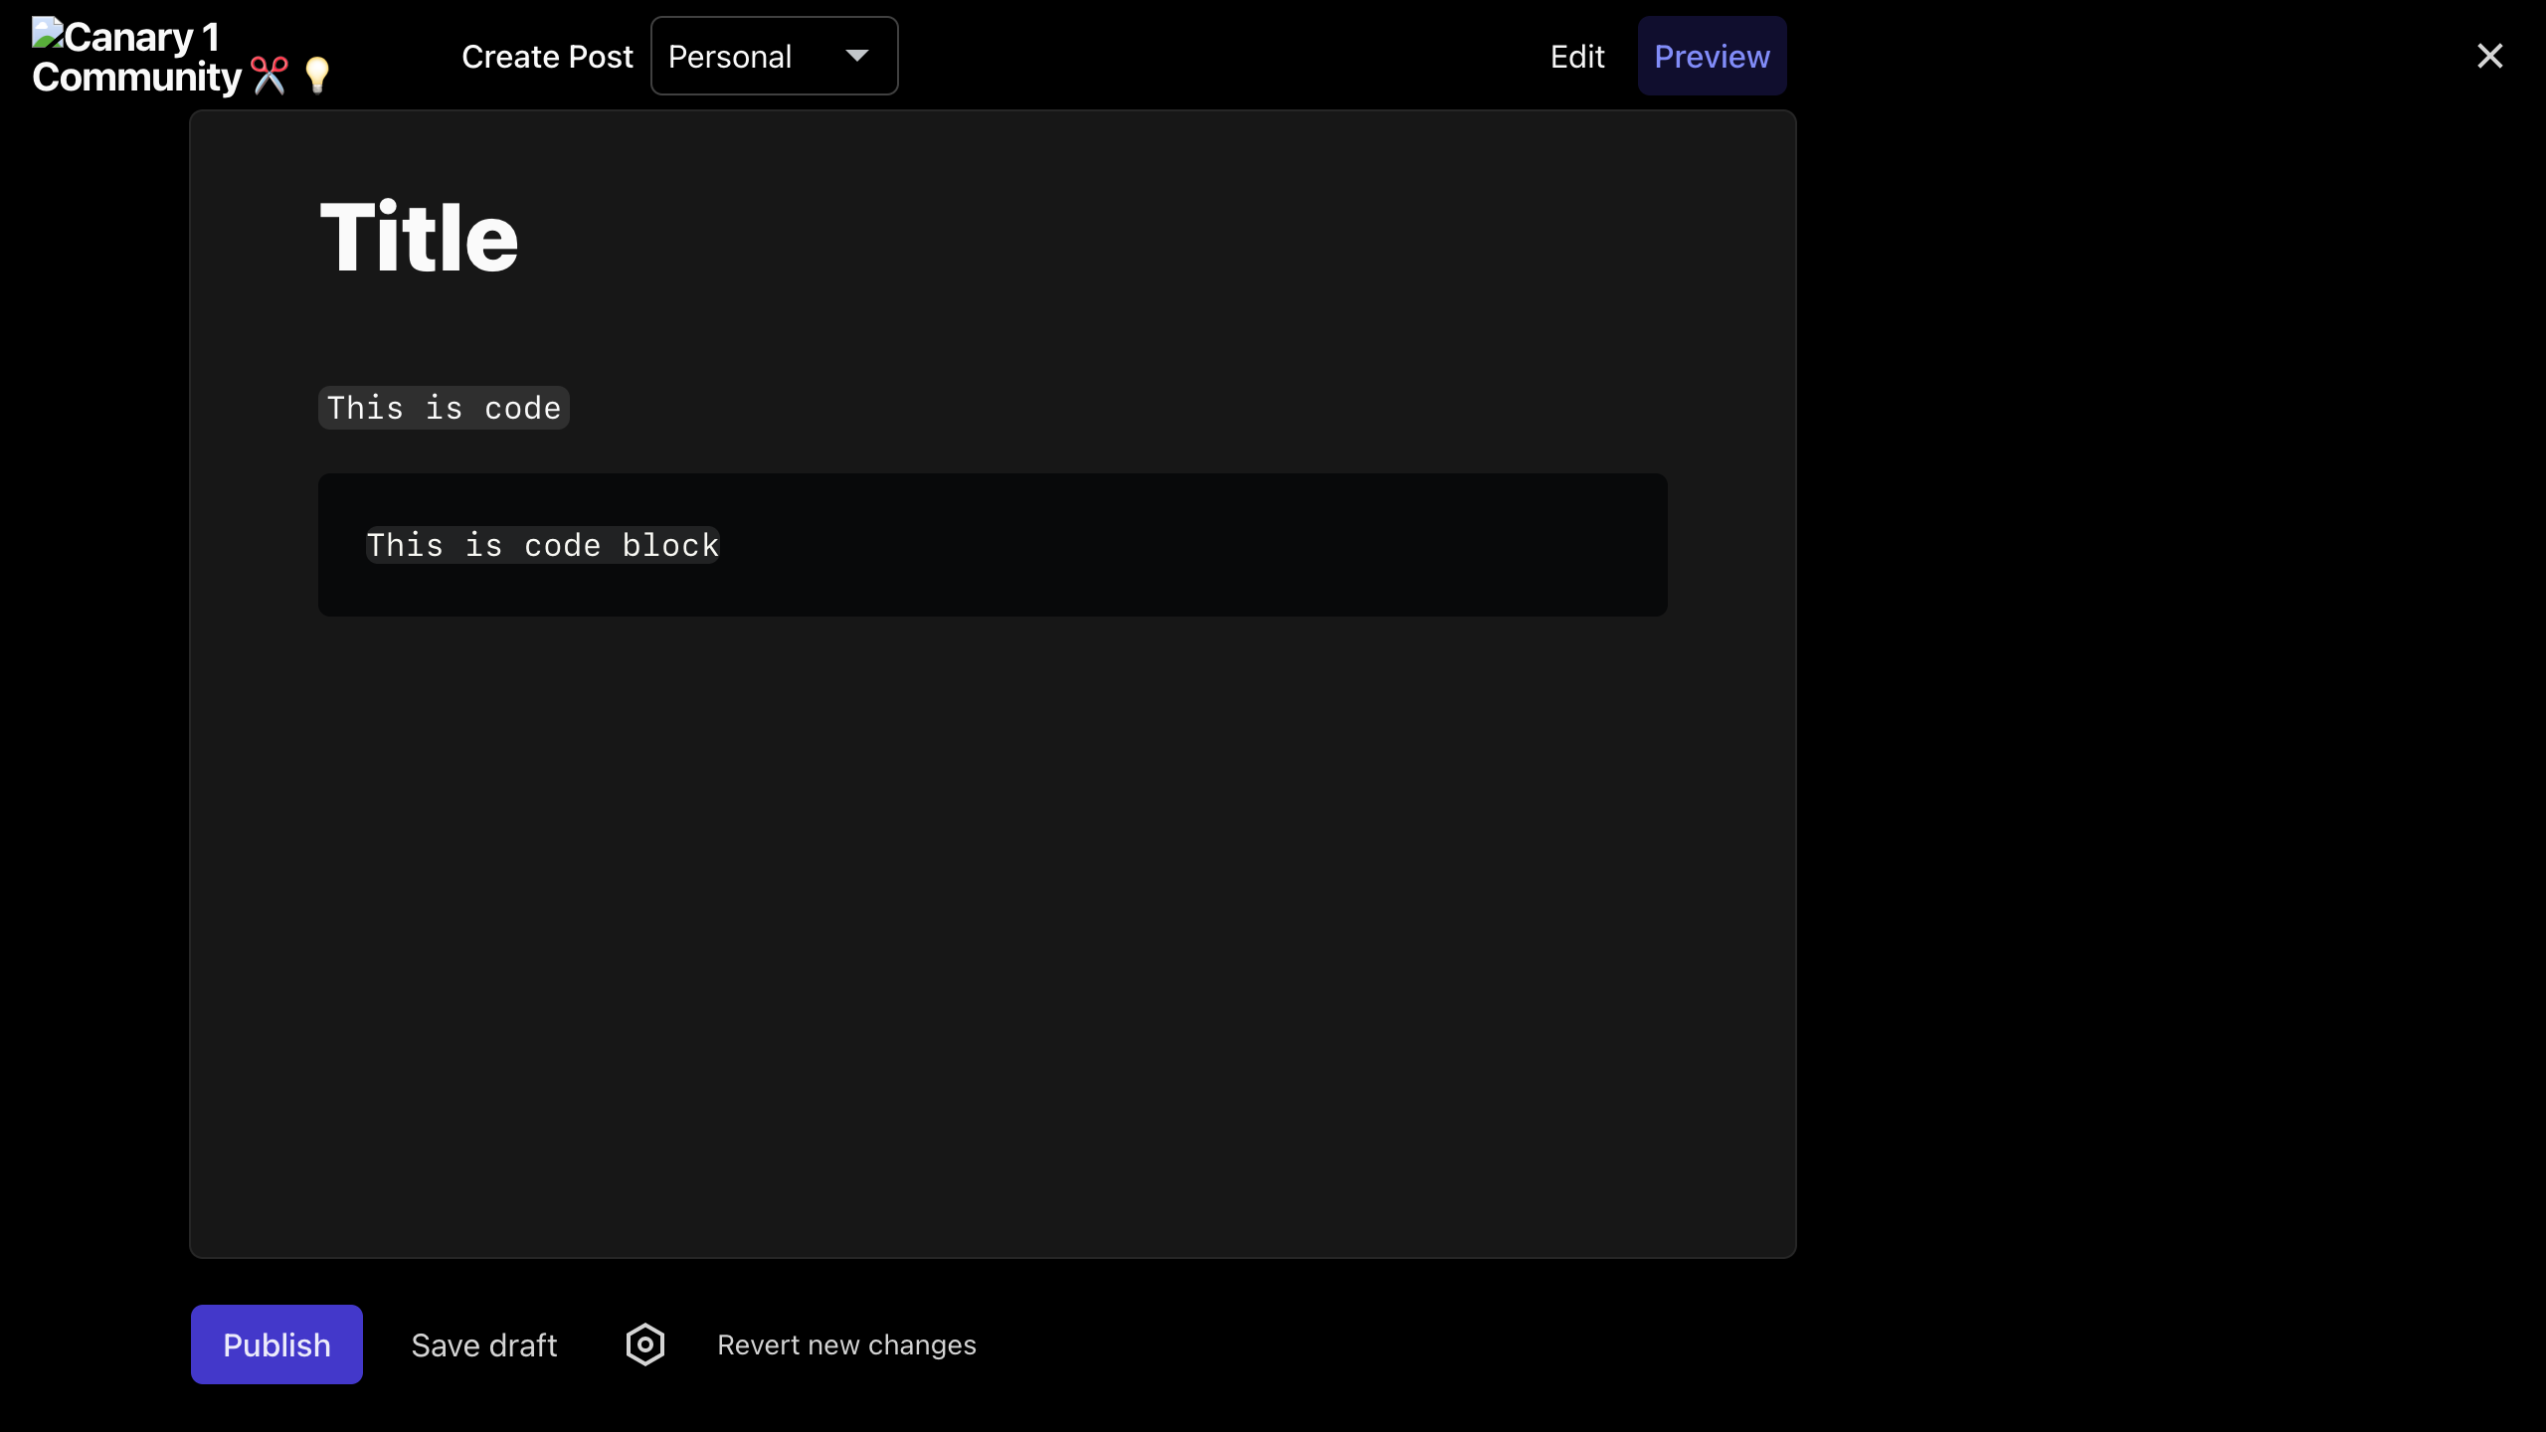Click the Title heading
Screen dimensions: 2546x1432
point(418,236)
